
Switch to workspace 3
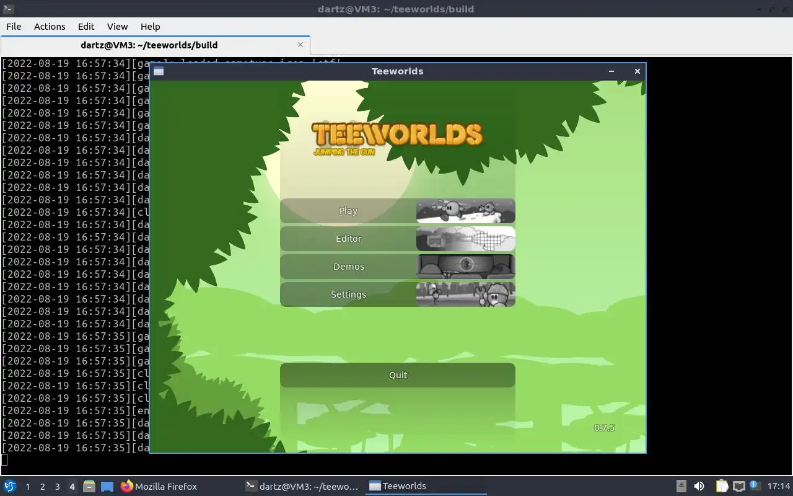point(57,487)
